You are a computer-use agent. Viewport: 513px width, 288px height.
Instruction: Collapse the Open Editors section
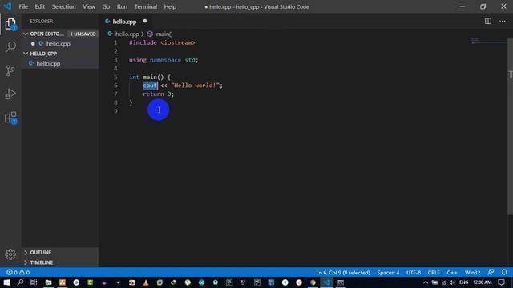tap(26, 34)
